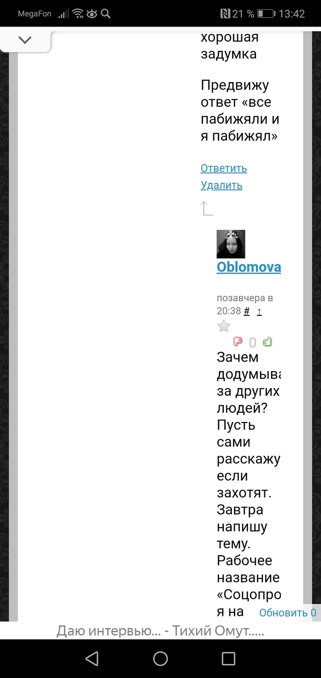The image size is (321, 678).
Task: Toggle the favorite star on Oblomova's comment
Action: click(x=224, y=326)
